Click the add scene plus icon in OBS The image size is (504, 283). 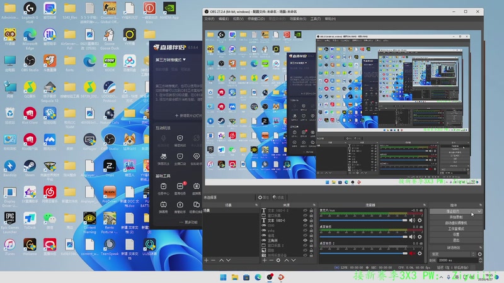[x=207, y=260]
